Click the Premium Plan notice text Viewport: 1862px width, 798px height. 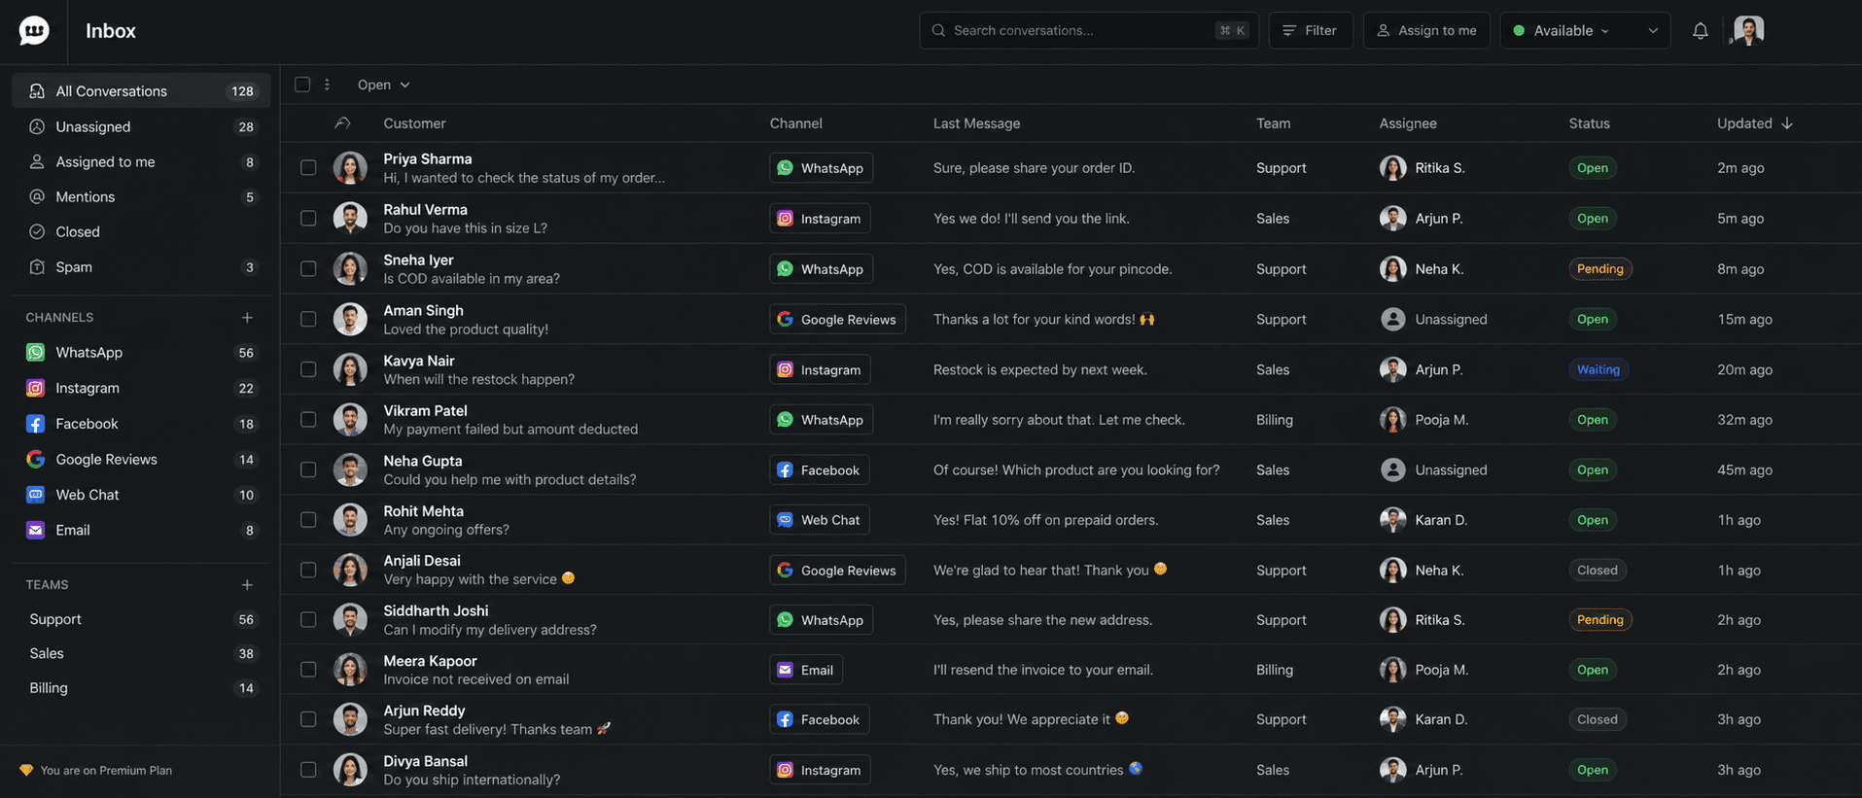click(106, 770)
